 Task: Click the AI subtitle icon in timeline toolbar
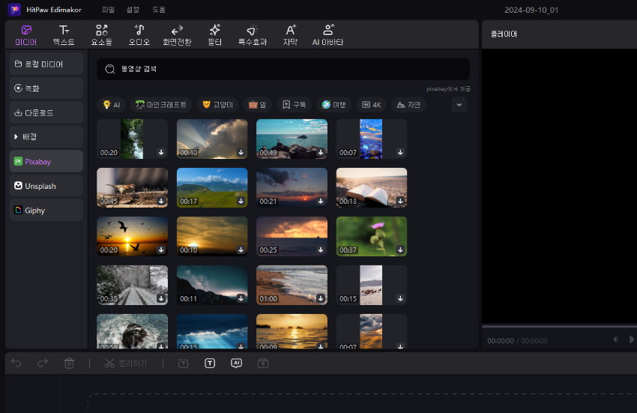click(236, 363)
